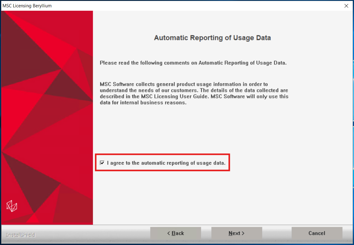Close the MSC Licensing Beryllium window
This screenshot has width=354, height=245.
(346, 6)
